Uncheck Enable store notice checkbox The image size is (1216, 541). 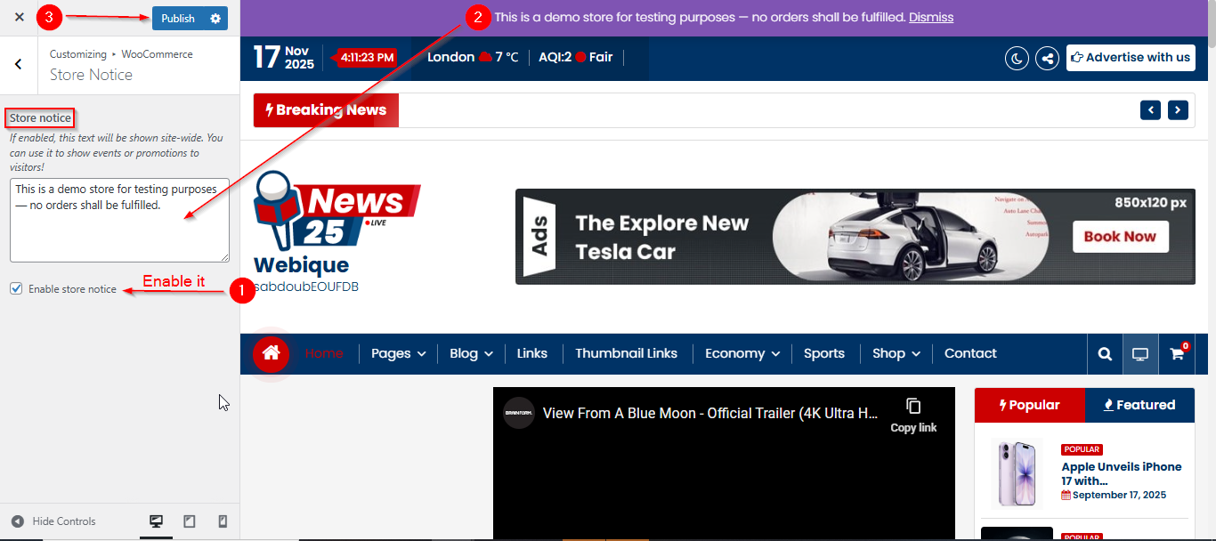pos(16,288)
